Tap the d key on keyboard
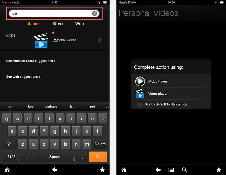 (33, 131)
